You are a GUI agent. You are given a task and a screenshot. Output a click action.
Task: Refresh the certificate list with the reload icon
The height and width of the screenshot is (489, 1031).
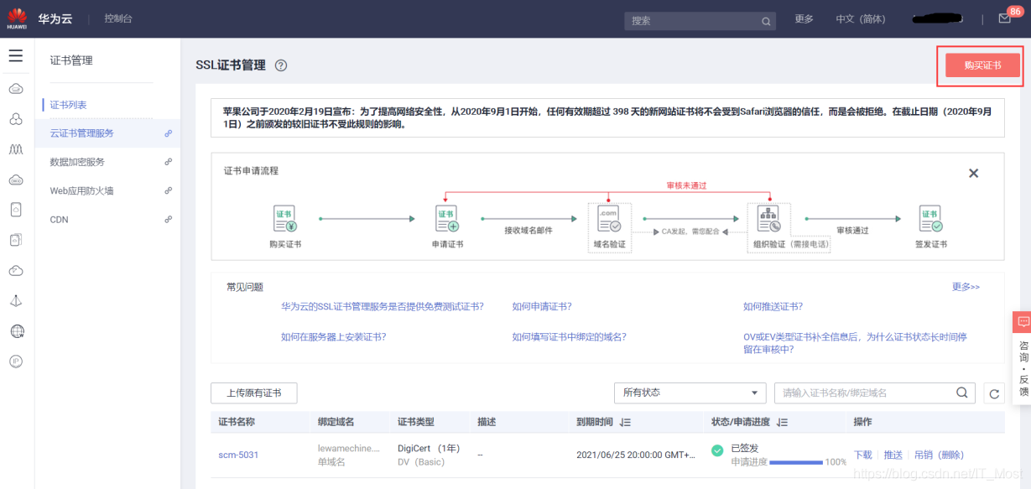pos(994,393)
